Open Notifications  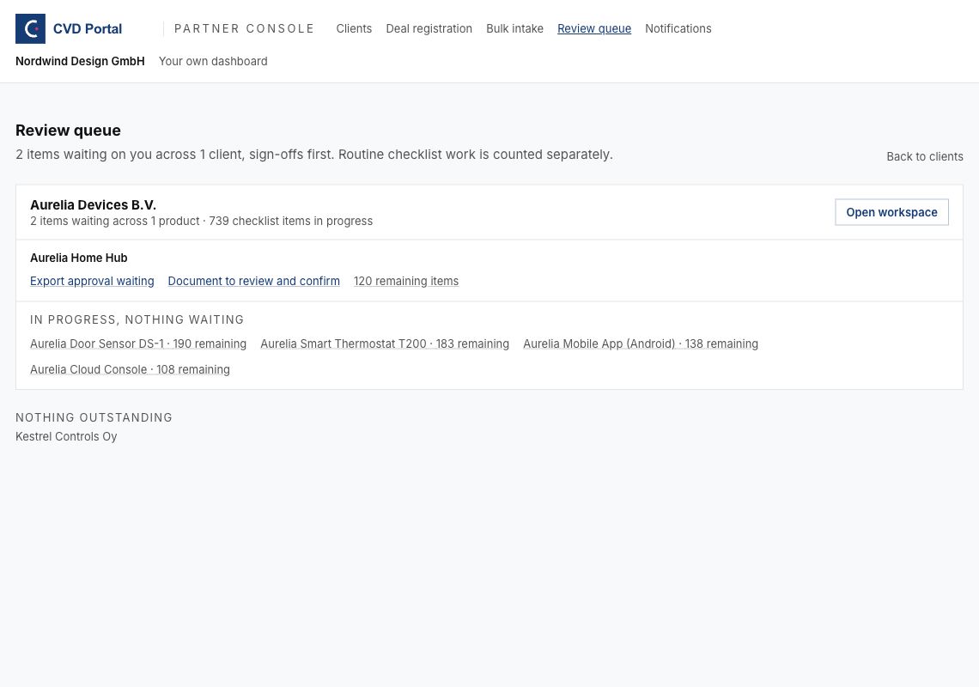coord(678,28)
